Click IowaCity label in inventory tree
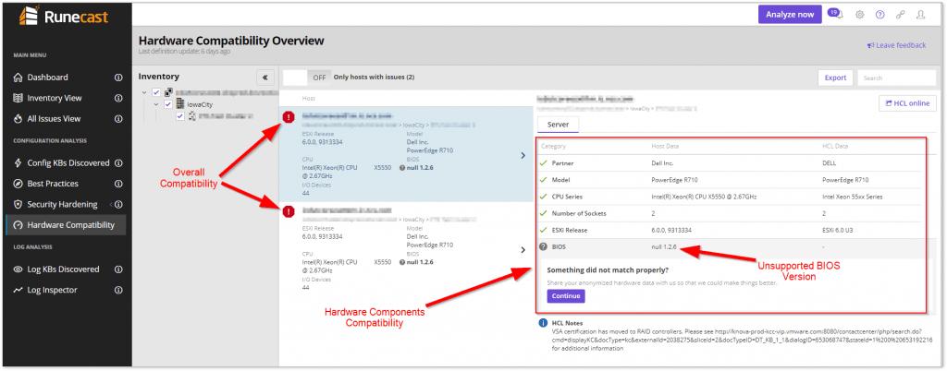 pyautogui.click(x=200, y=104)
